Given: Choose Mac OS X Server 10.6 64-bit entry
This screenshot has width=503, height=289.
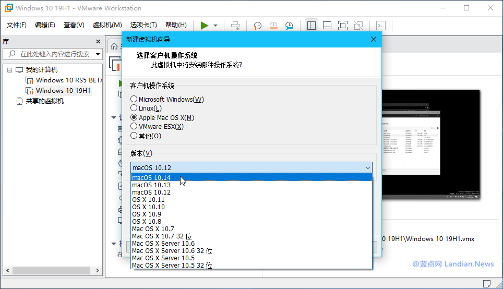Looking at the screenshot, I should (252, 244).
